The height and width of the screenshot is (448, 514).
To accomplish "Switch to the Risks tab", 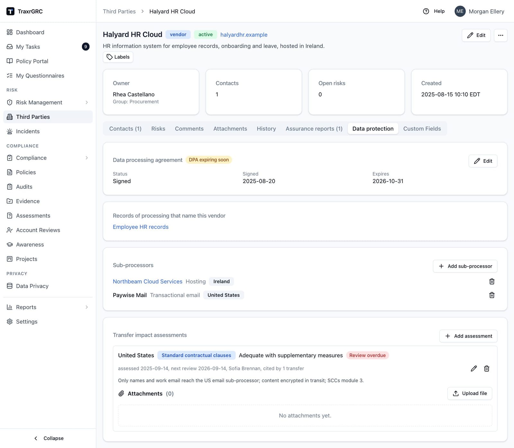I will click(x=158, y=128).
